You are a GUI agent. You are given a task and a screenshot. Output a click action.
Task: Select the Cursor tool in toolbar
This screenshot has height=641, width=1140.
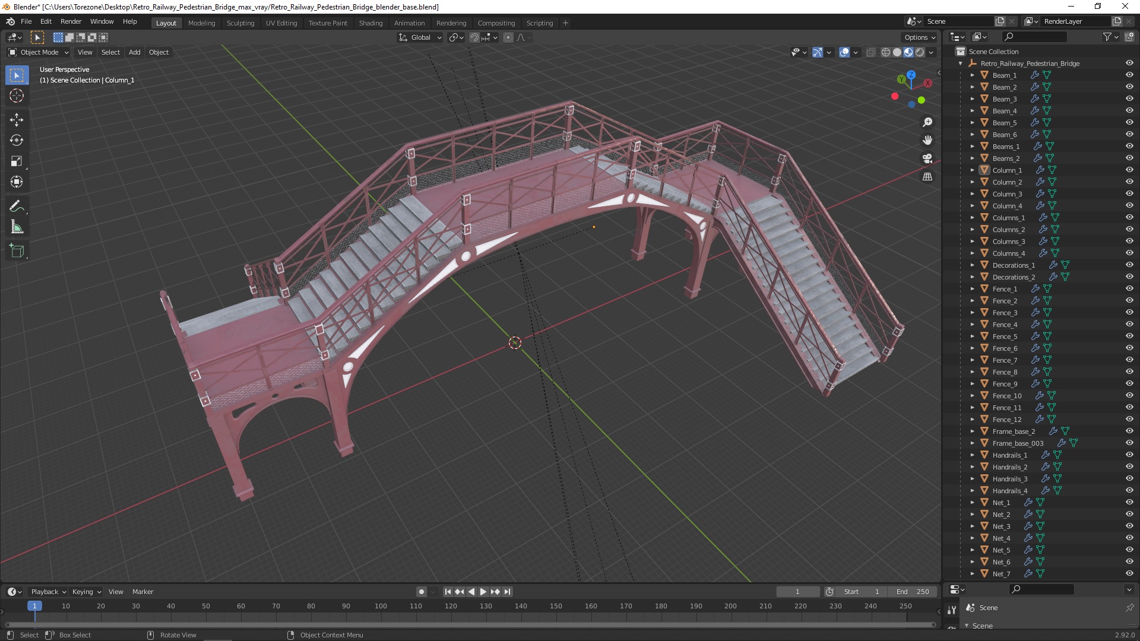[x=17, y=96]
